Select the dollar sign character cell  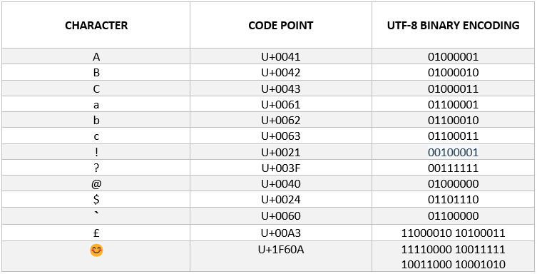pyautogui.click(x=96, y=200)
